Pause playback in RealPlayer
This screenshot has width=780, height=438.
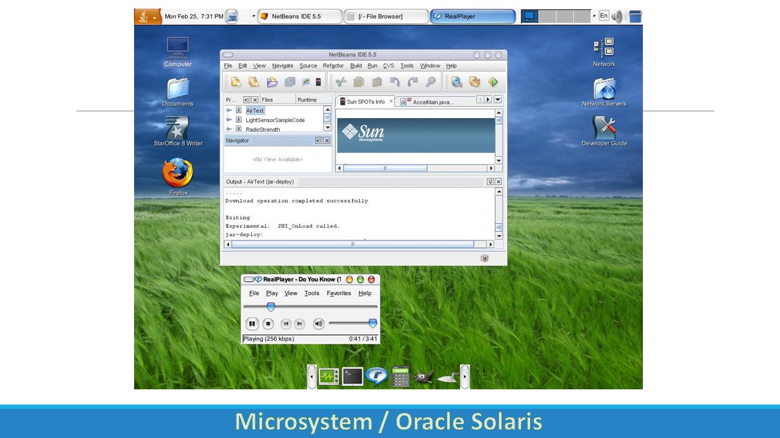click(252, 324)
